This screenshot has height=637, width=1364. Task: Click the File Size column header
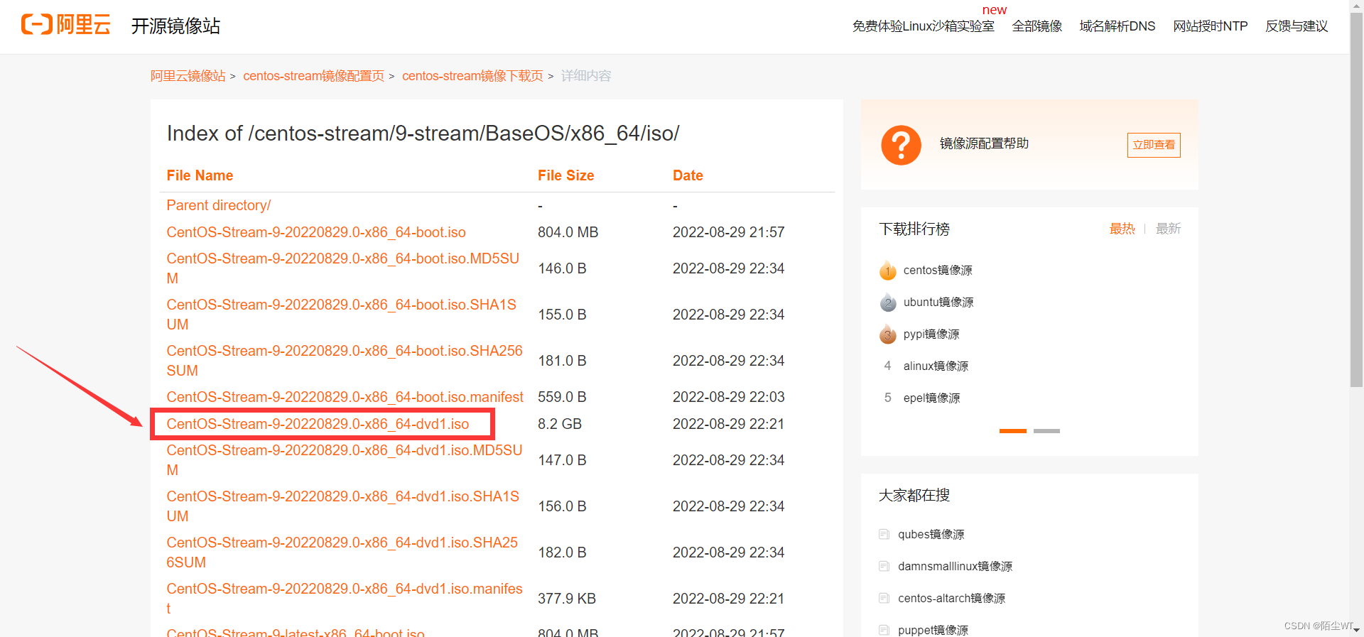(x=565, y=175)
